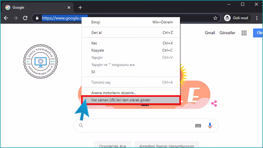Reload the page with the refresh icon
This screenshot has height=148, width=263.
click(x=25, y=18)
